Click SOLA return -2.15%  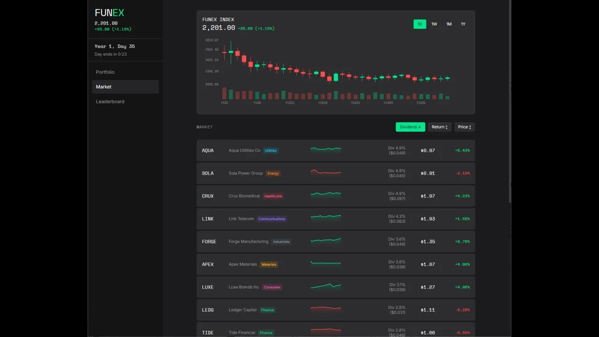[462, 173]
